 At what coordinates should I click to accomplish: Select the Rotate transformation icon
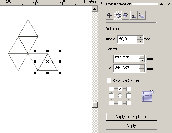pos(118,15)
